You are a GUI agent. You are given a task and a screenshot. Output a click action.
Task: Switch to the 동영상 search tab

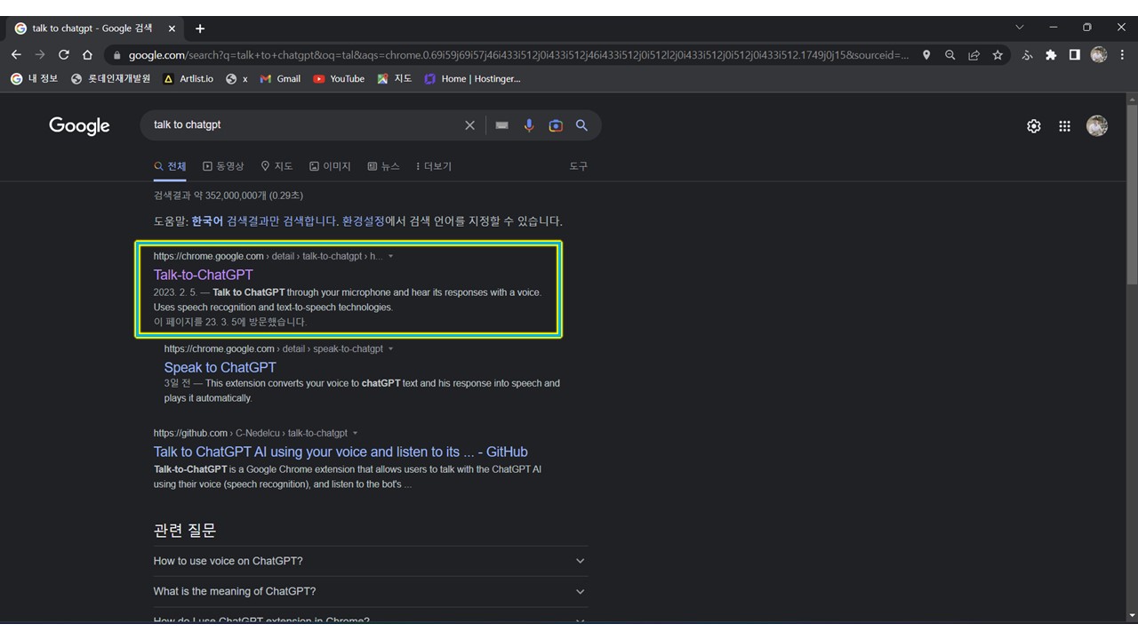click(223, 166)
